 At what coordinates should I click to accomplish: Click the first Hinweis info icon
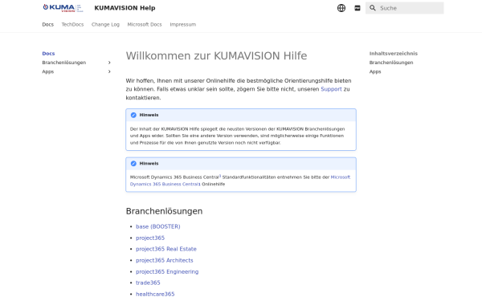133,115
